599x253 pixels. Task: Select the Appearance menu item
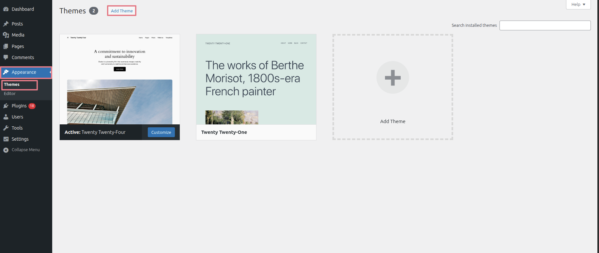click(26, 72)
